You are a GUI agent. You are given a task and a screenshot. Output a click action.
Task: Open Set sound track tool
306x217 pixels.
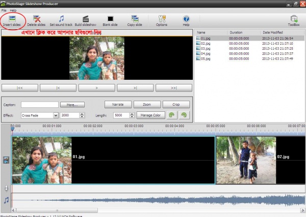click(x=61, y=19)
